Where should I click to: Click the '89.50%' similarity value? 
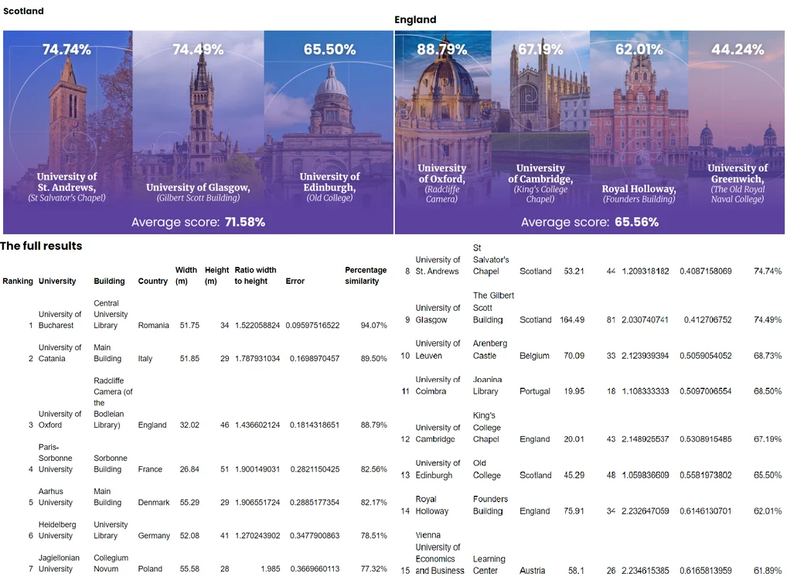(x=374, y=359)
